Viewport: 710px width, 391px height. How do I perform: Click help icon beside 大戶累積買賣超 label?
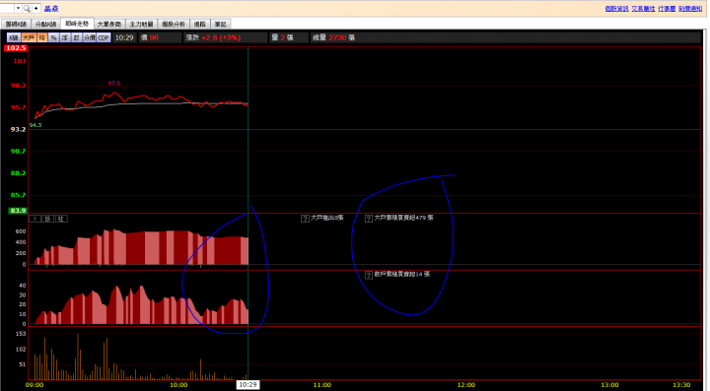coord(369,219)
